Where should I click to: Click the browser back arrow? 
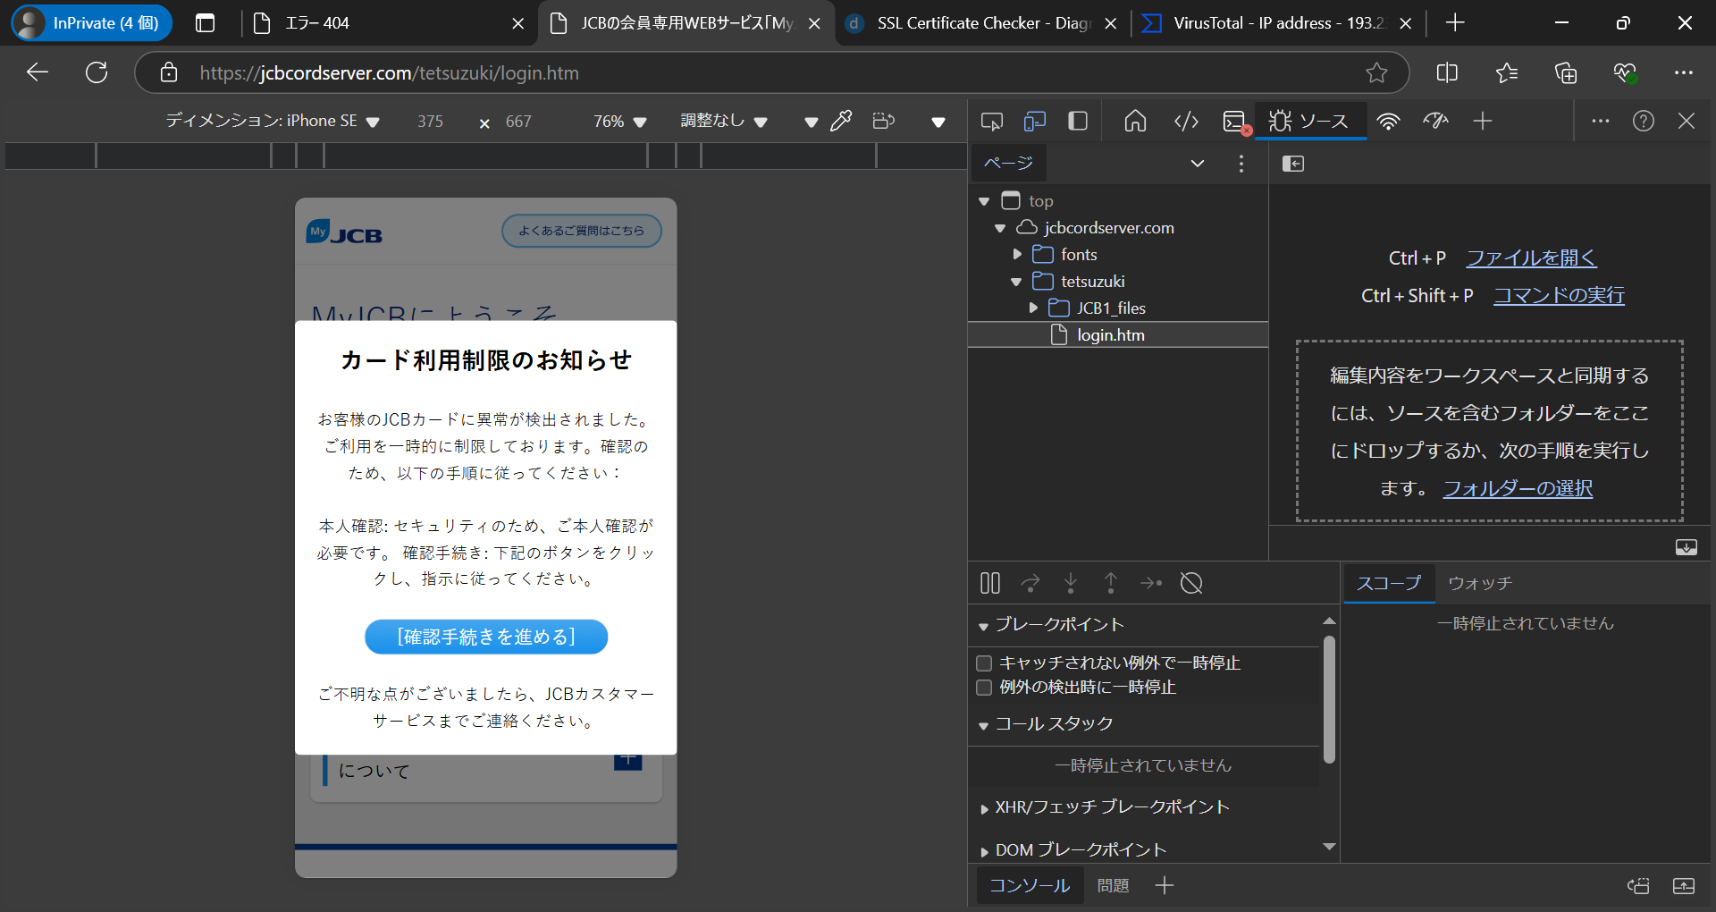(x=37, y=72)
